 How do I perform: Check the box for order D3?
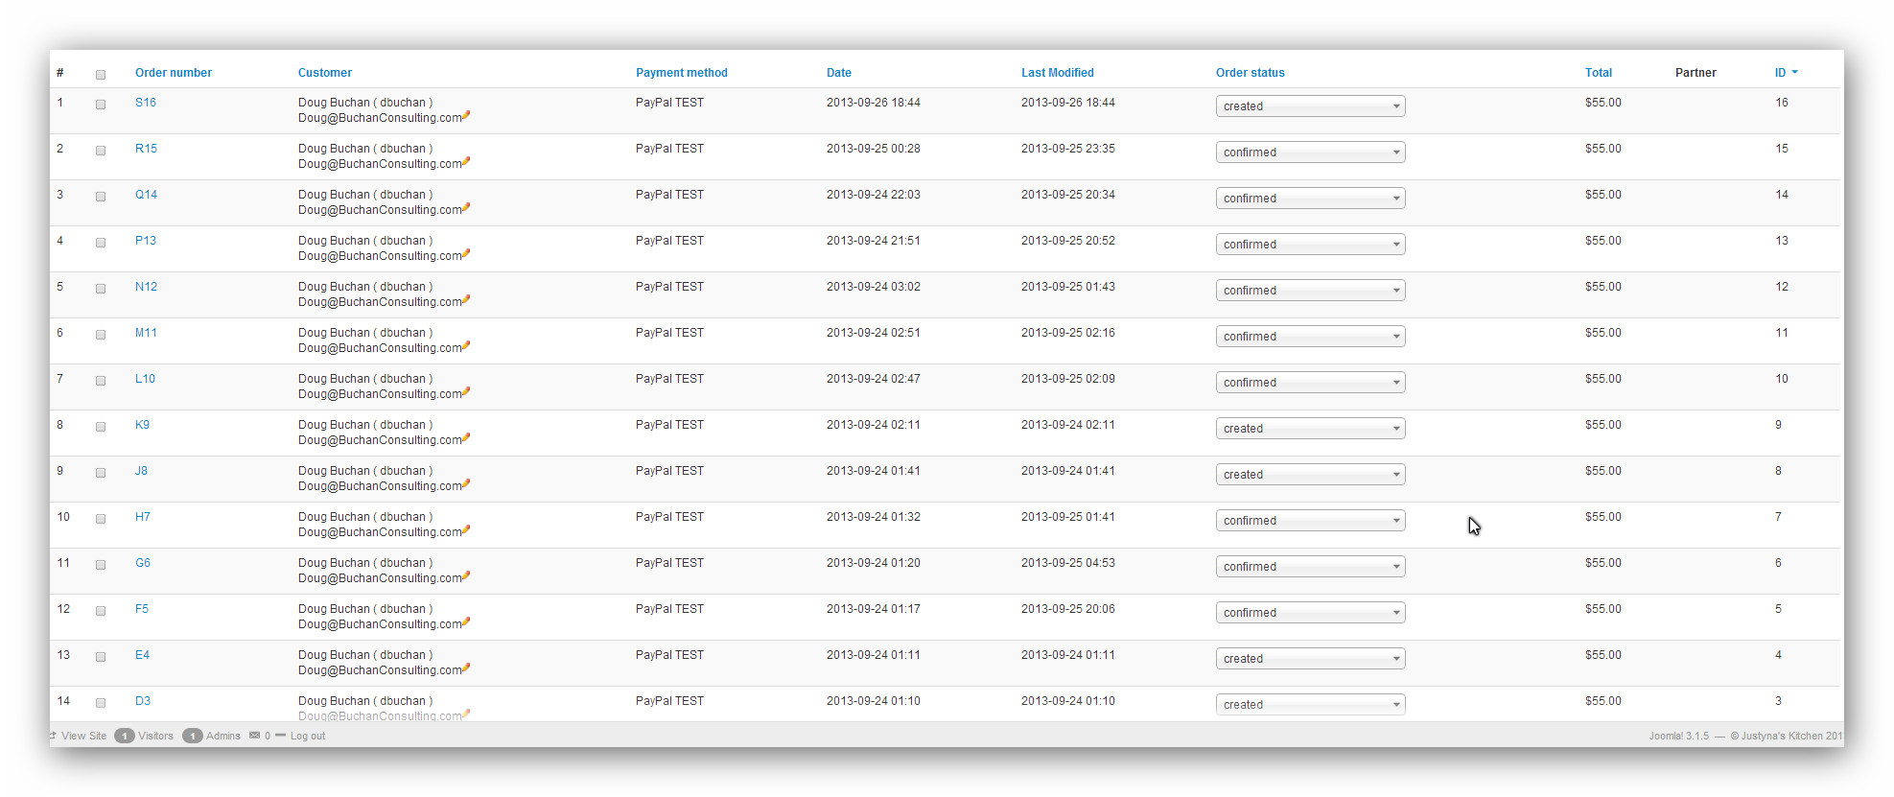(x=101, y=703)
